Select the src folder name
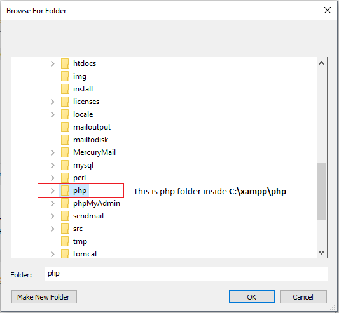This screenshot has height=313, width=339. tap(78, 229)
